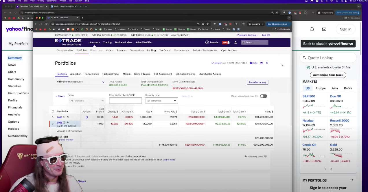Click the Qty column header
The image size is (368, 192).
[x=149, y=112]
